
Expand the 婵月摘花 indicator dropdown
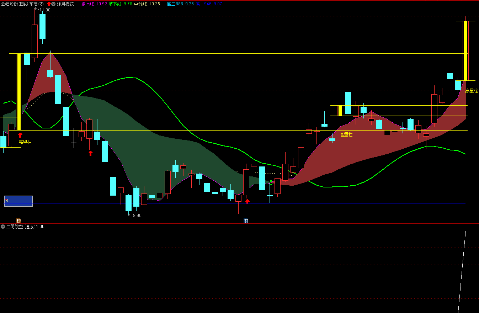coord(53,4)
